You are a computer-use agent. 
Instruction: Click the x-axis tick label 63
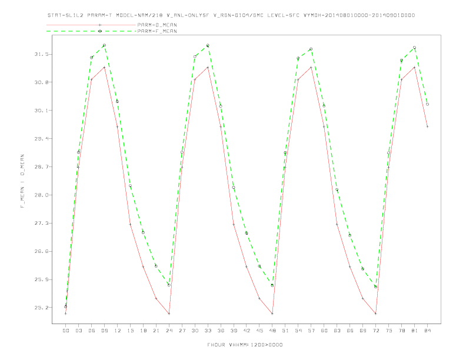(337, 331)
